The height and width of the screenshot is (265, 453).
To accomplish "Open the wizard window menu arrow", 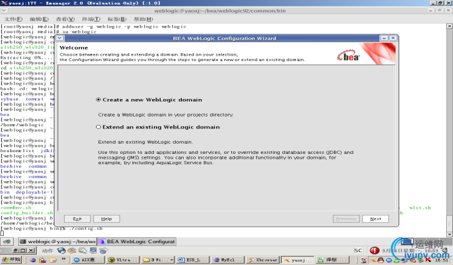I will coord(59,38).
